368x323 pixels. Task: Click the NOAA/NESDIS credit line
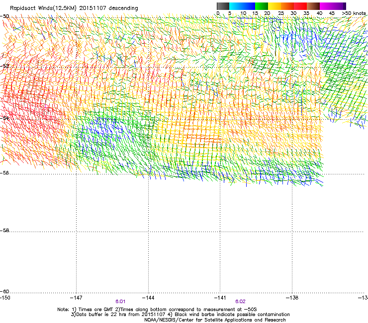pos(215,320)
